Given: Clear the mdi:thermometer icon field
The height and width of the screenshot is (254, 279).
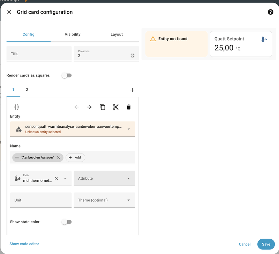Looking at the screenshot, I should (x=56, y=178).
